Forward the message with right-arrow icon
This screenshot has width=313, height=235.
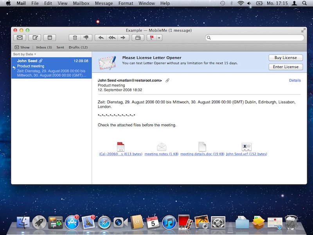(123, 38)
